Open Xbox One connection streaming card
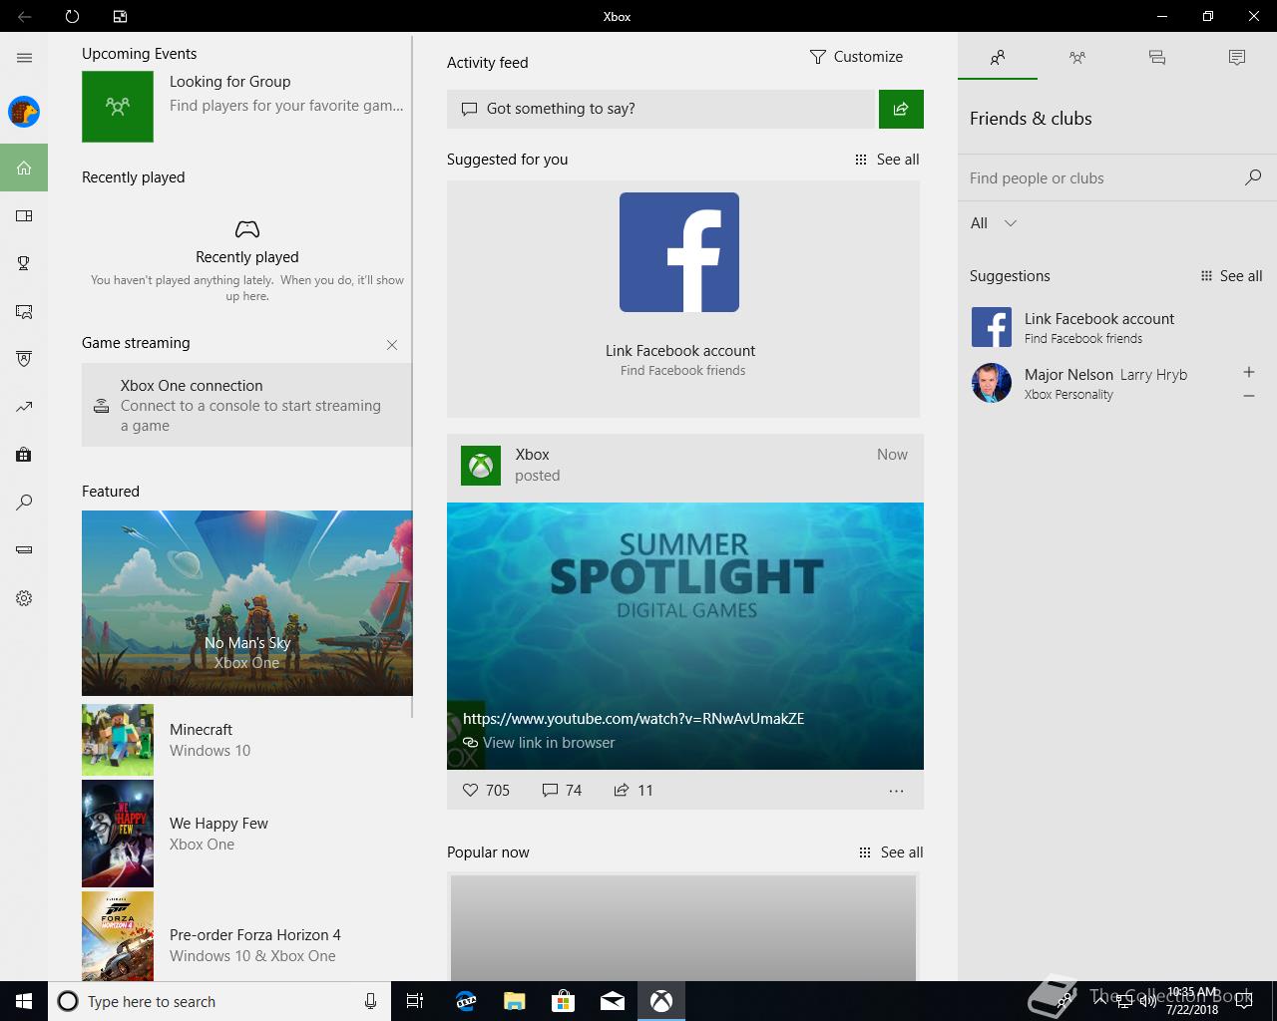 coord(246,405)
